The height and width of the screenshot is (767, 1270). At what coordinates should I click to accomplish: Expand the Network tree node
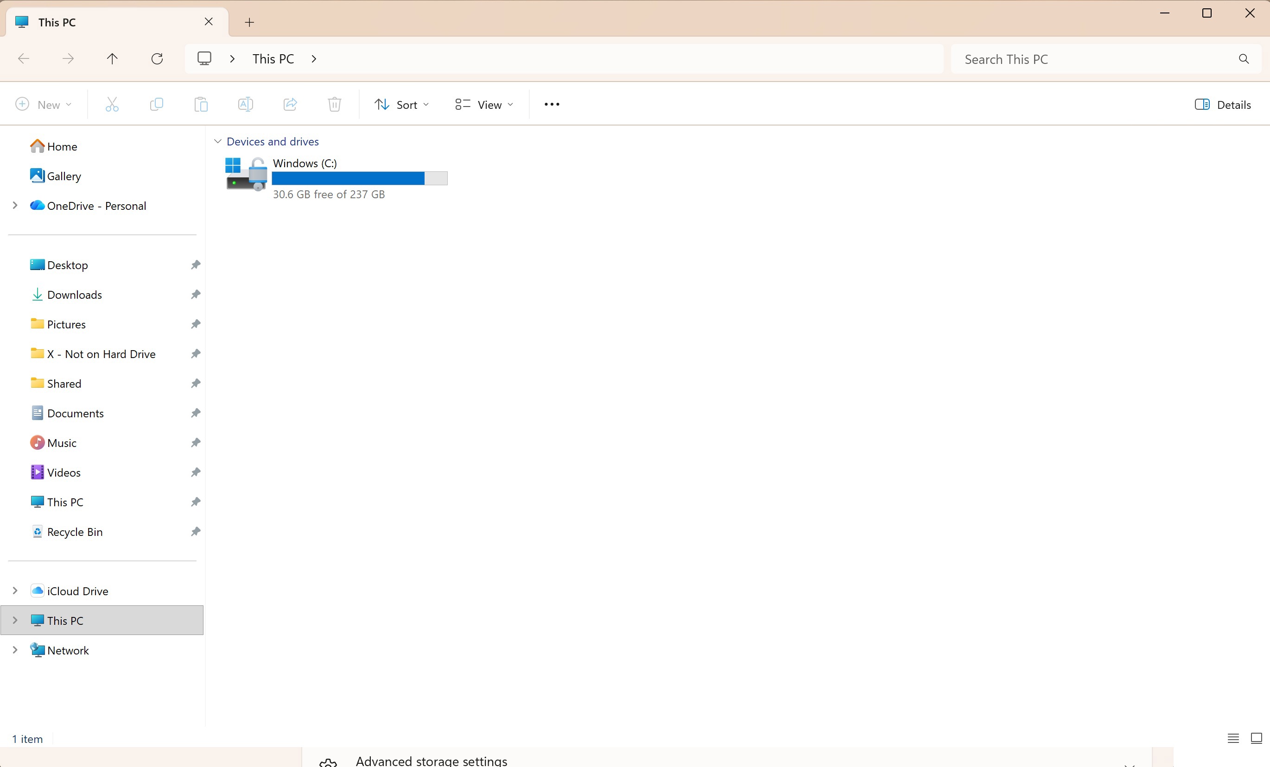click(15, 650)
